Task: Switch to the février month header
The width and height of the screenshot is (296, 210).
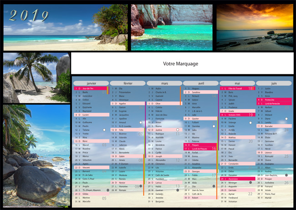Action: pos(128,84)
